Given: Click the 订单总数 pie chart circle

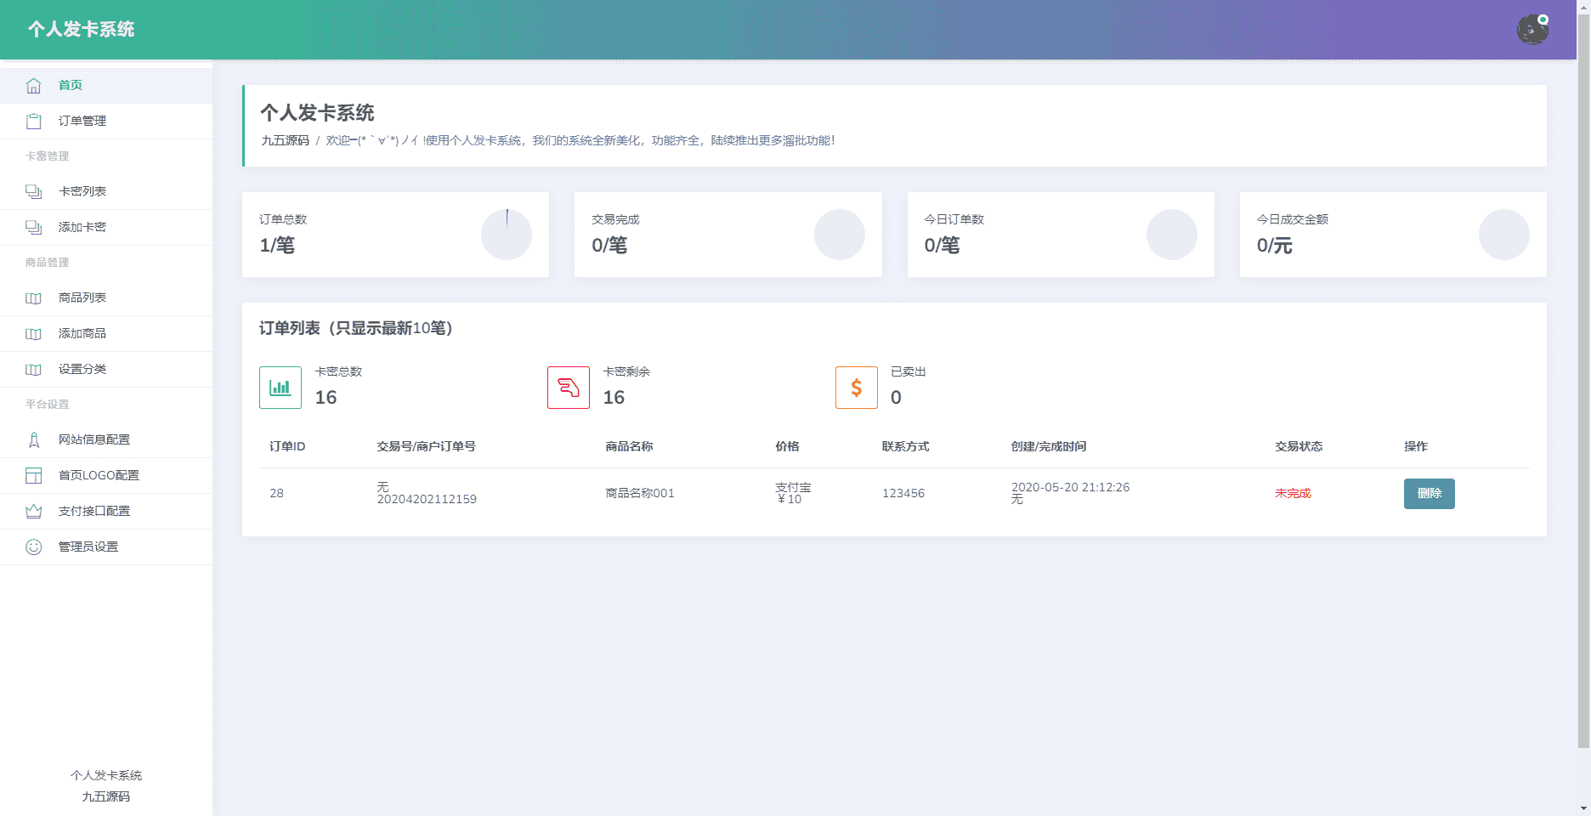Looking at the screenshot, I should (x=507, y=235).
